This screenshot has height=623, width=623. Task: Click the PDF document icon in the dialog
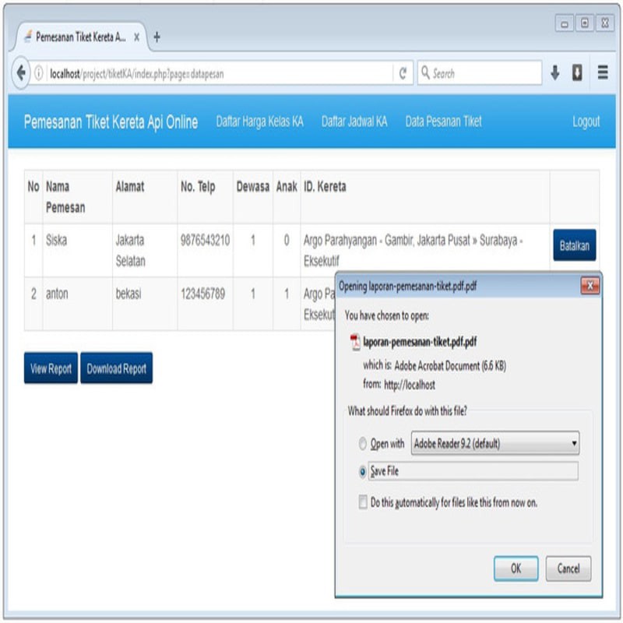pos(355,341)
